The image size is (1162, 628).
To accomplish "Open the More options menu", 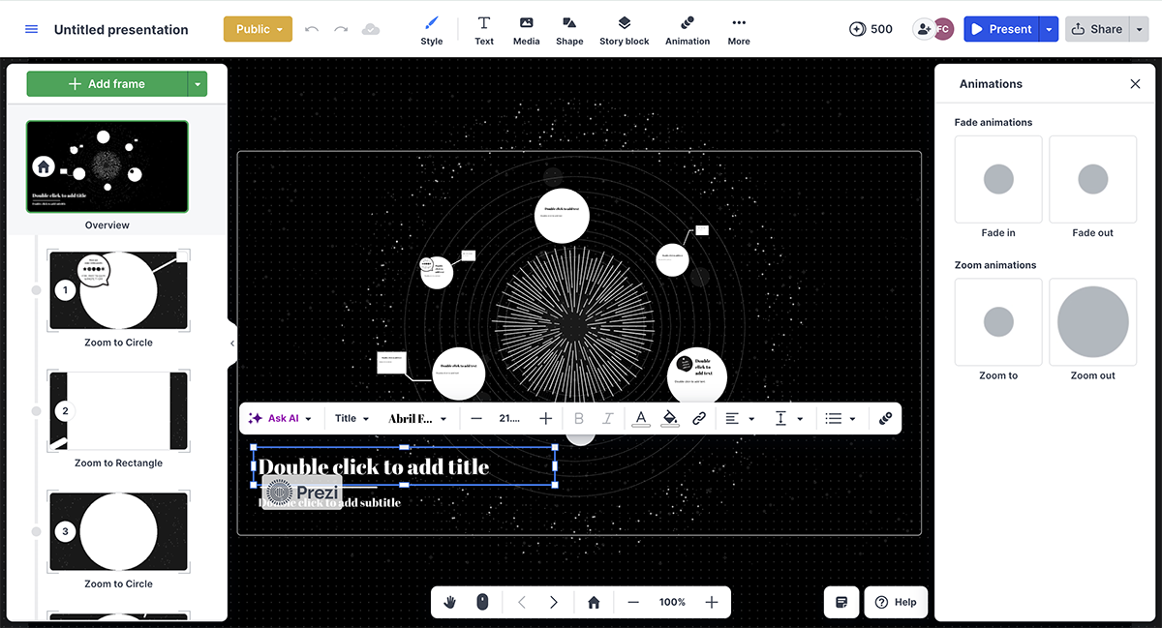I will 739,30.
